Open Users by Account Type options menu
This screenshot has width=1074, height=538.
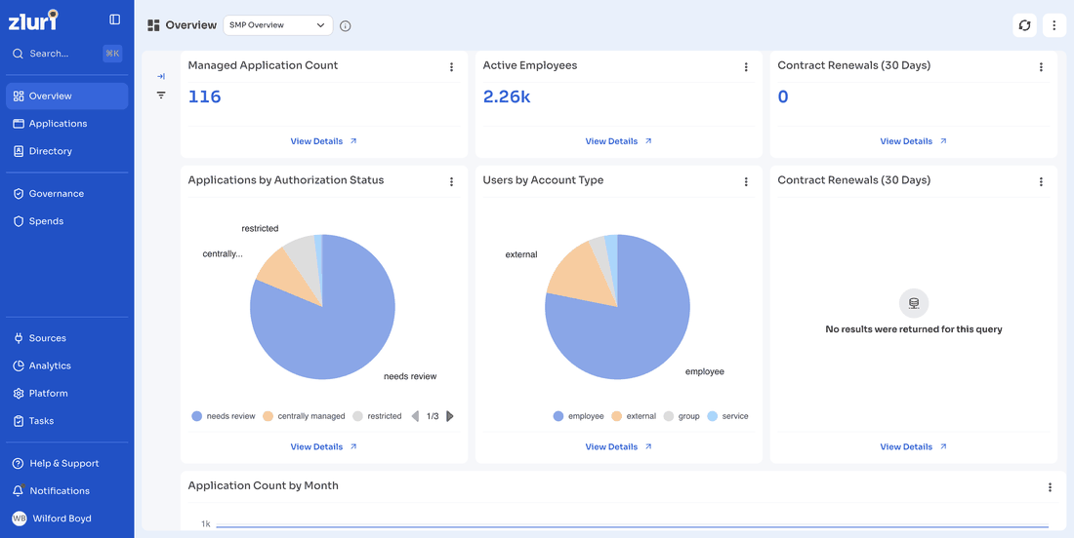pos(746,182)
